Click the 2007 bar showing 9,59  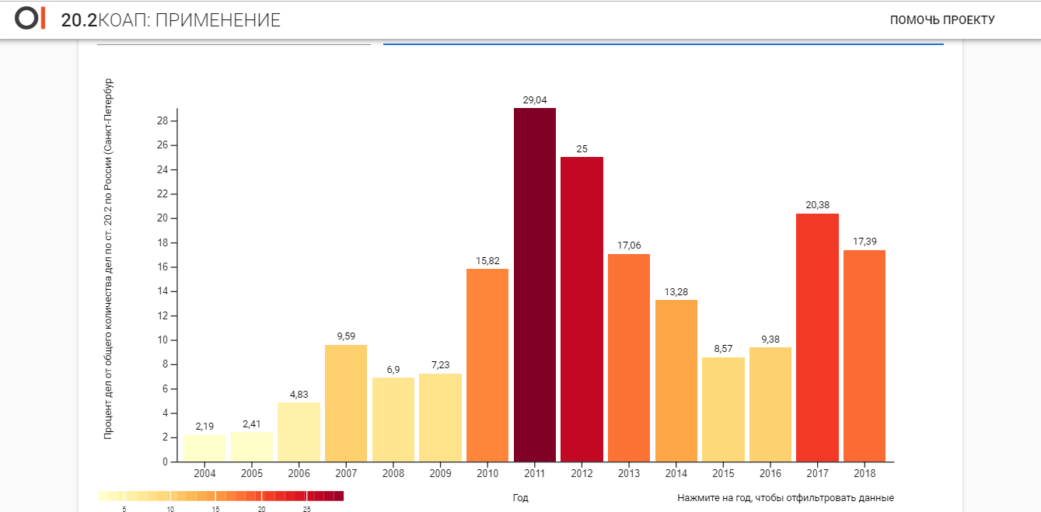click(x=346, y=403)
